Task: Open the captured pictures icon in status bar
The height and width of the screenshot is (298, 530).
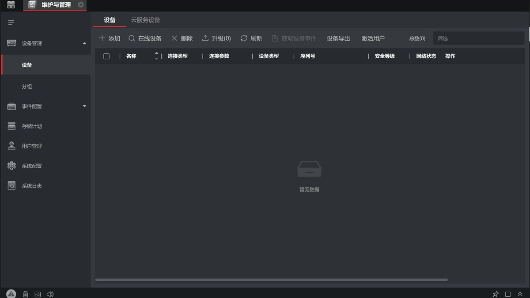Action: pos(38,294)
